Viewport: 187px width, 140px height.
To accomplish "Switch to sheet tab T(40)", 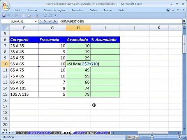I will click(21, 133).
